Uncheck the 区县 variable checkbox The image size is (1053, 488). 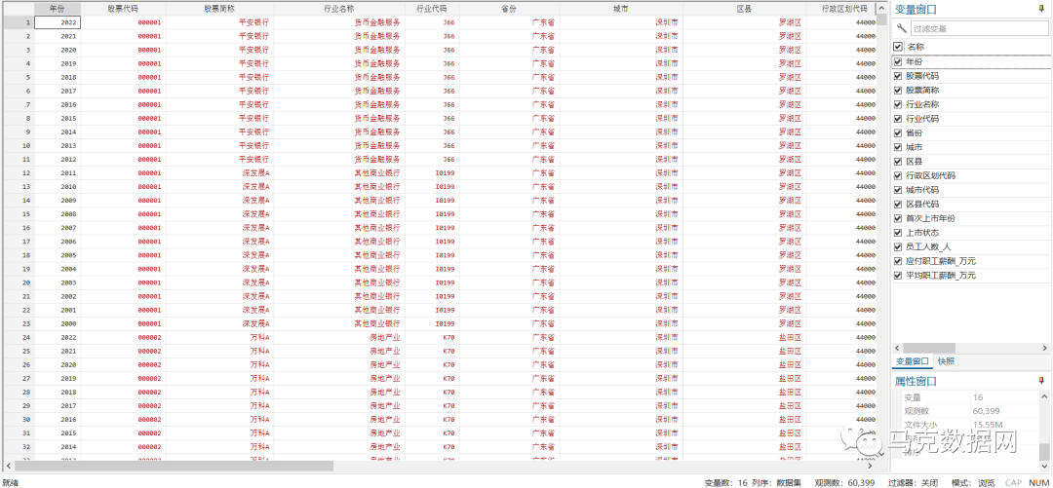pyautogui.click(x=898, y=161)
